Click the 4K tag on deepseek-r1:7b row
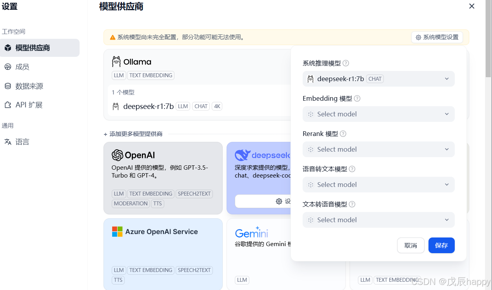 pos(217,106)
